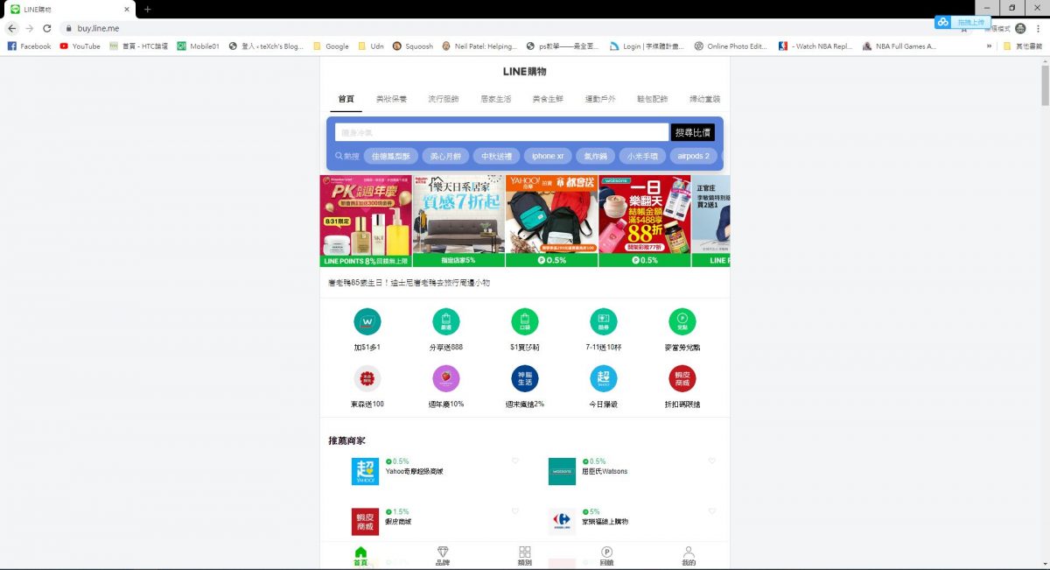
Task: Favorite Yahoo奇摩超級商城 with the heart
Action: pyautogui.click(x=515, y=461)
